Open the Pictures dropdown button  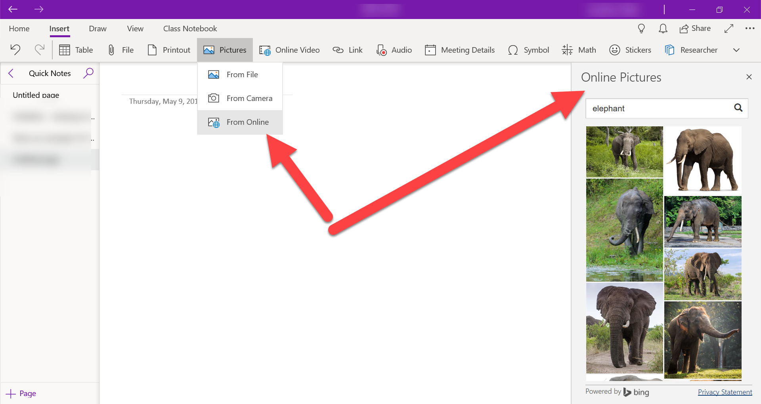pos(225,50)
